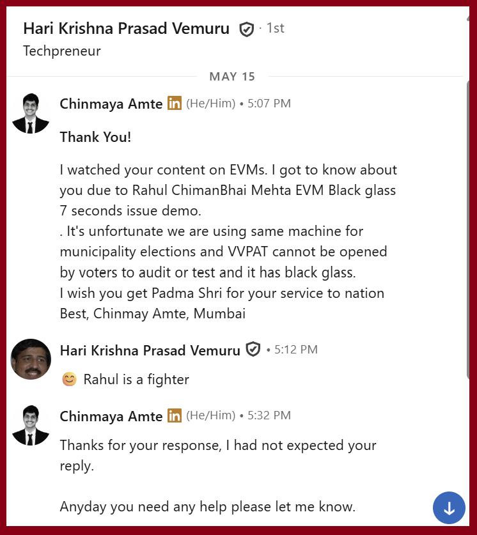Click Chinmaya Amte's name on 5:07 PM message

tap(111, 104)
